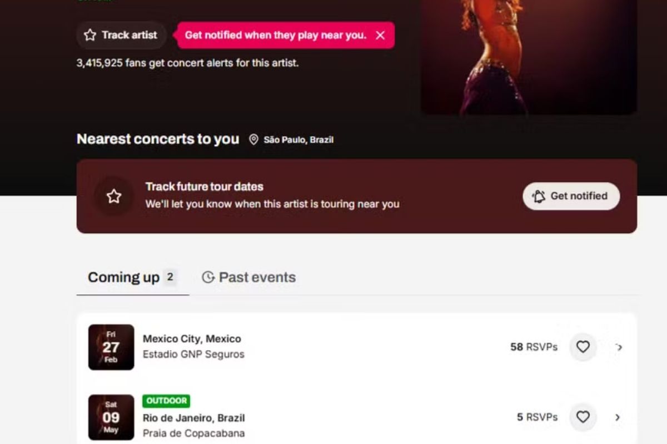Favorite the Rio de Janeiro concert heart
This screenshot has width=667, height=444.
point(583,417)
